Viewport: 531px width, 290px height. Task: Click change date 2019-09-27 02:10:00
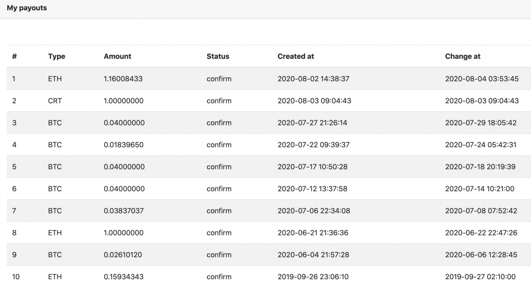click(x=480, y=277)
